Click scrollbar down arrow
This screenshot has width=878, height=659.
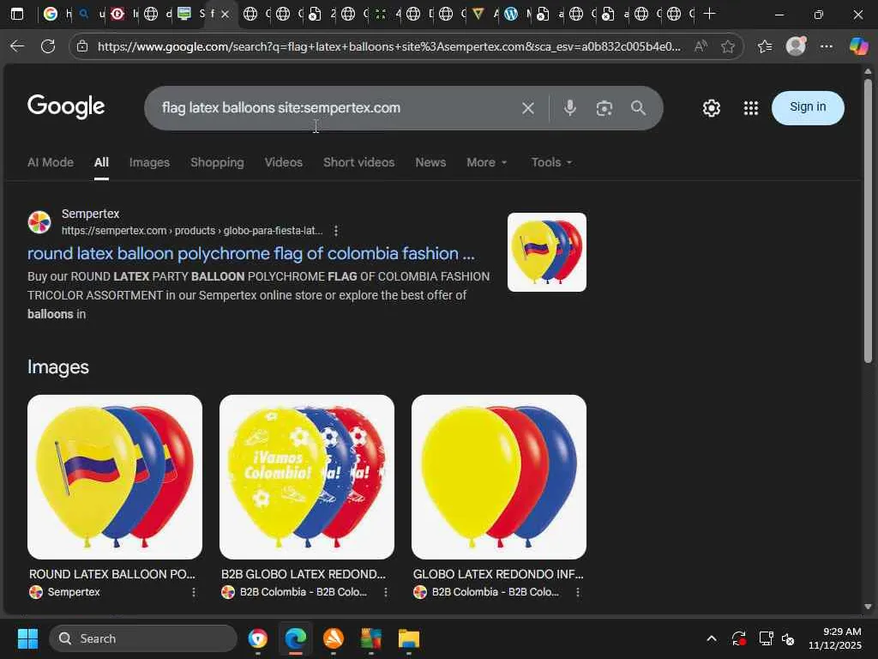868,607
